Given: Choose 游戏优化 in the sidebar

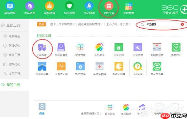Looking at the screenshot, I should click(x=12, y=64).
